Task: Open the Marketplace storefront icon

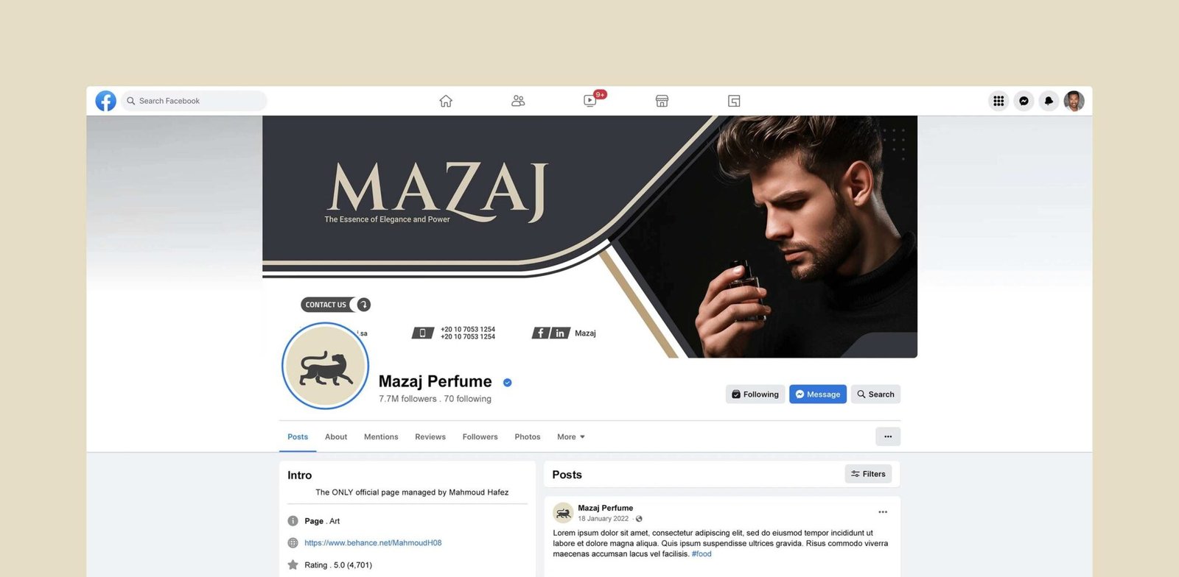Action: coord(662,101)
